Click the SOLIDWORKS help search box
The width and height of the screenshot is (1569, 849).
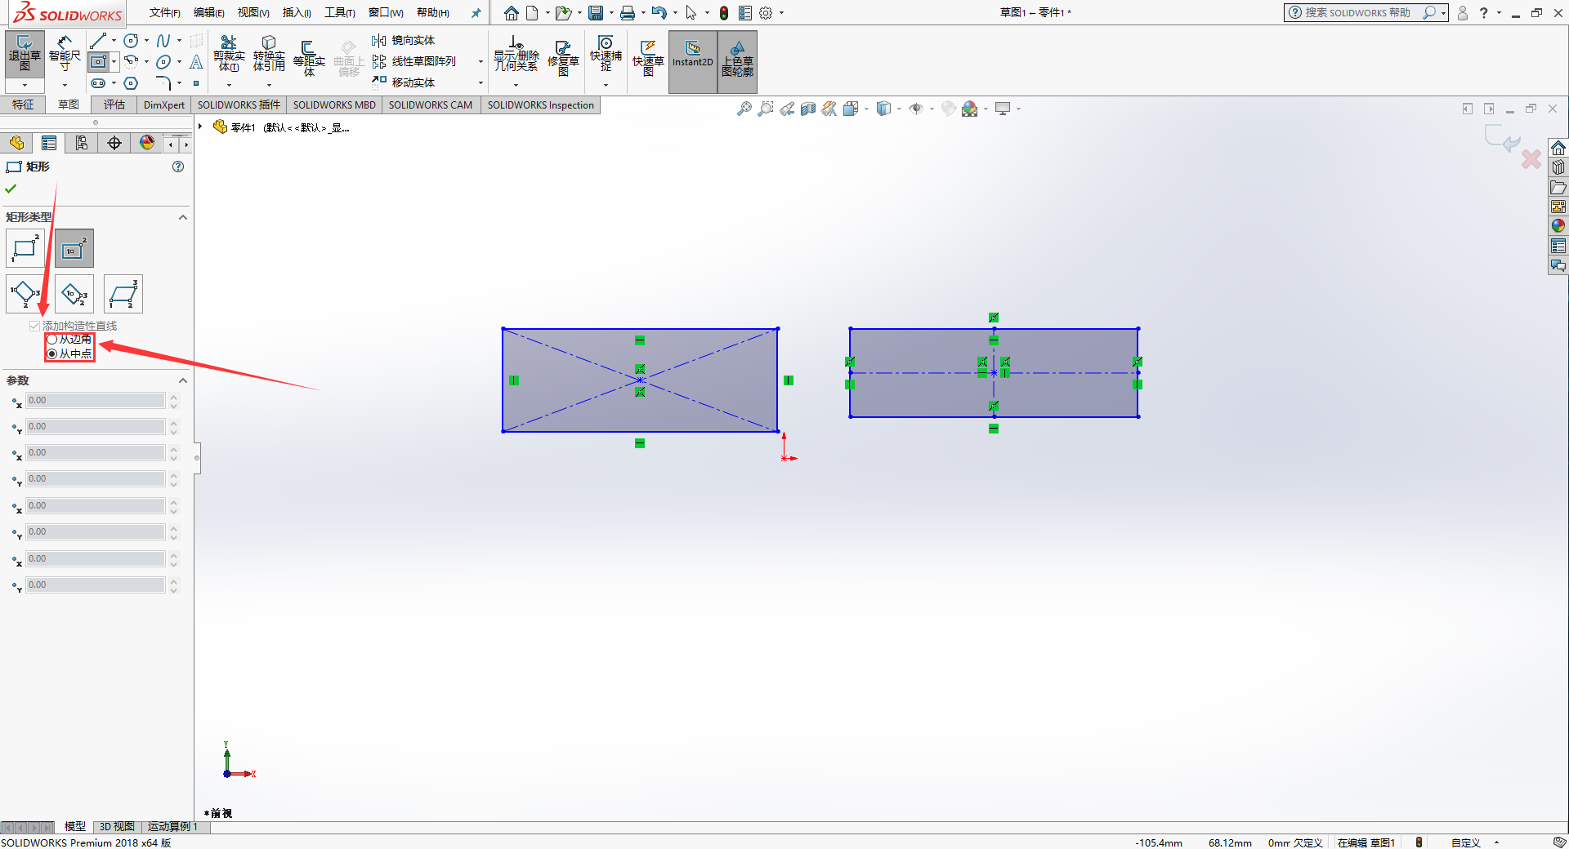1357,12
